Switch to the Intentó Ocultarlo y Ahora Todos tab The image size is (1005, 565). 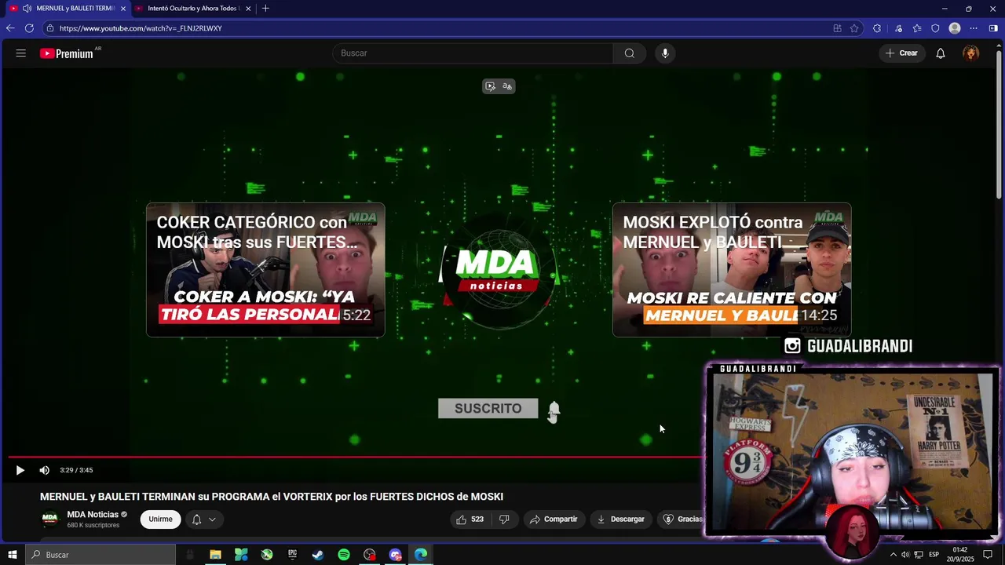click(193, 9)
